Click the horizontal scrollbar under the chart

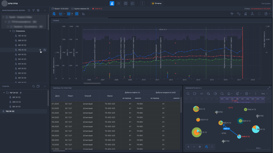(x=92, y=83)
